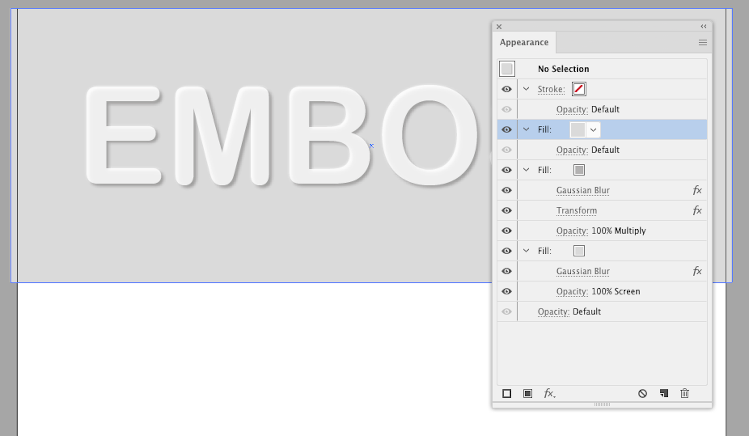Screen dimensions: 749x436
Task: Click the Delete Selected Item trash icon
Action: click(685, 393)
